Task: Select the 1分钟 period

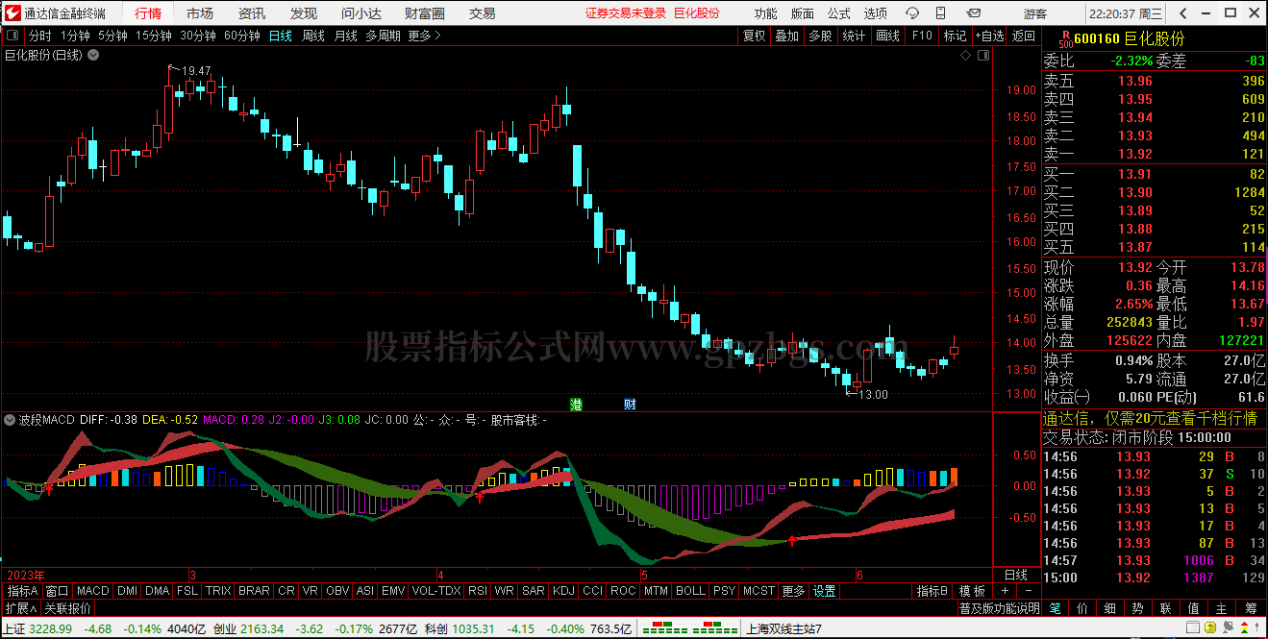Action: pyautogui.click(x=76, y=36)
